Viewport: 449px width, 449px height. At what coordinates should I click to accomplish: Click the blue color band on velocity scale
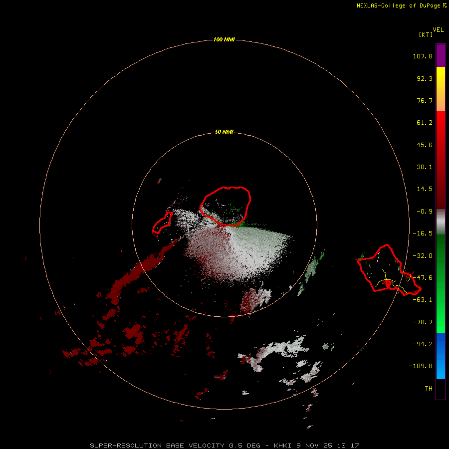(441, 356)
